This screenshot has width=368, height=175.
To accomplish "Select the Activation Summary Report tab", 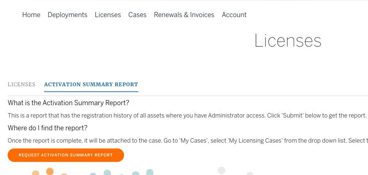I will pyautogui.click(x=91, y=84).
